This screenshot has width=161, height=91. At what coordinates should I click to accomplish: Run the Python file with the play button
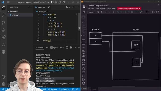[67, 7]
